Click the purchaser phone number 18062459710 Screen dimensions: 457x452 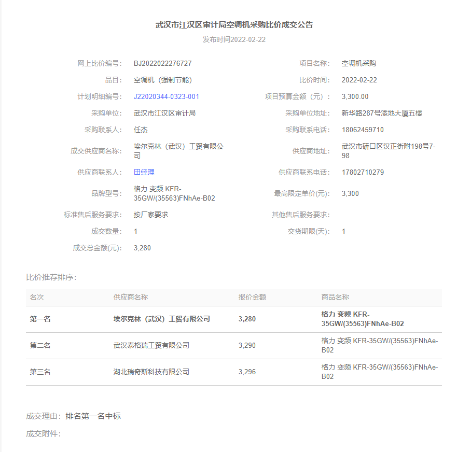click(363, 130)
